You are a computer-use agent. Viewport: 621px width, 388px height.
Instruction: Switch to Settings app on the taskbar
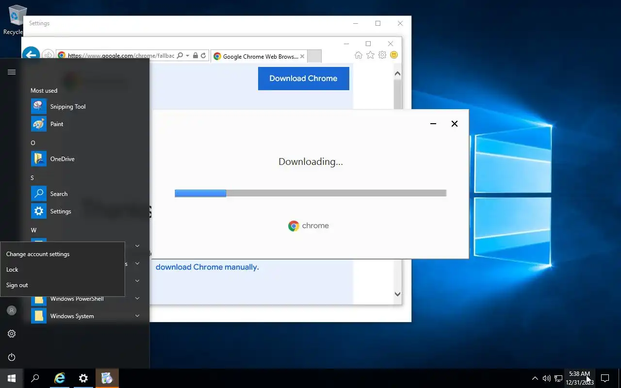(83, 378)
